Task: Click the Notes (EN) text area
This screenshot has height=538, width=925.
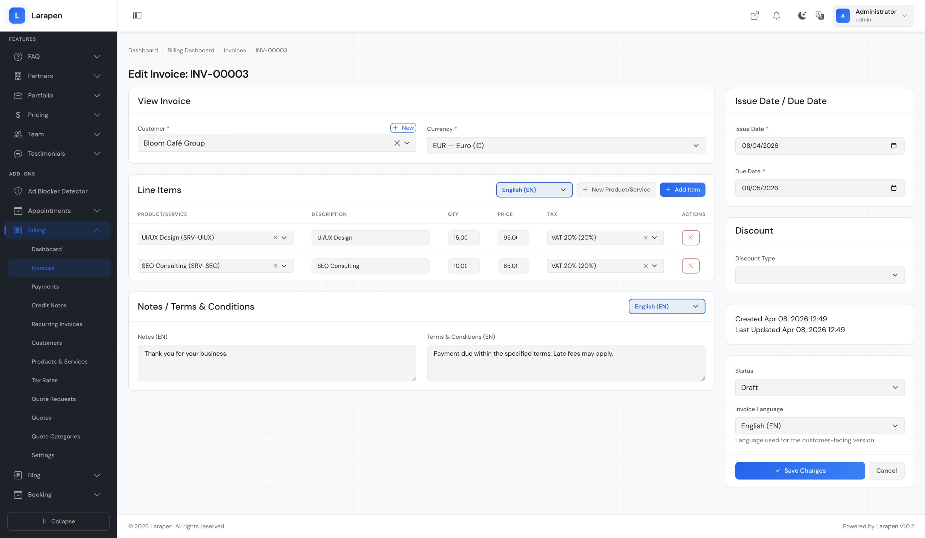Action: tap(276, 363)
